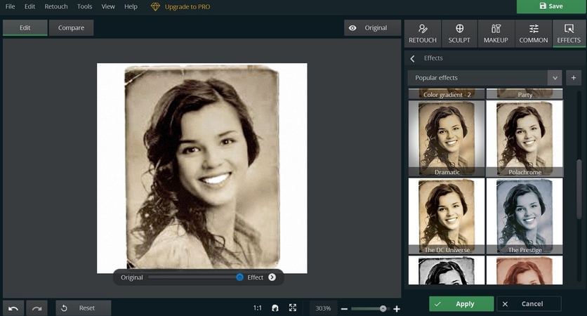Click the portrait photo on canvas

(202, 168)
